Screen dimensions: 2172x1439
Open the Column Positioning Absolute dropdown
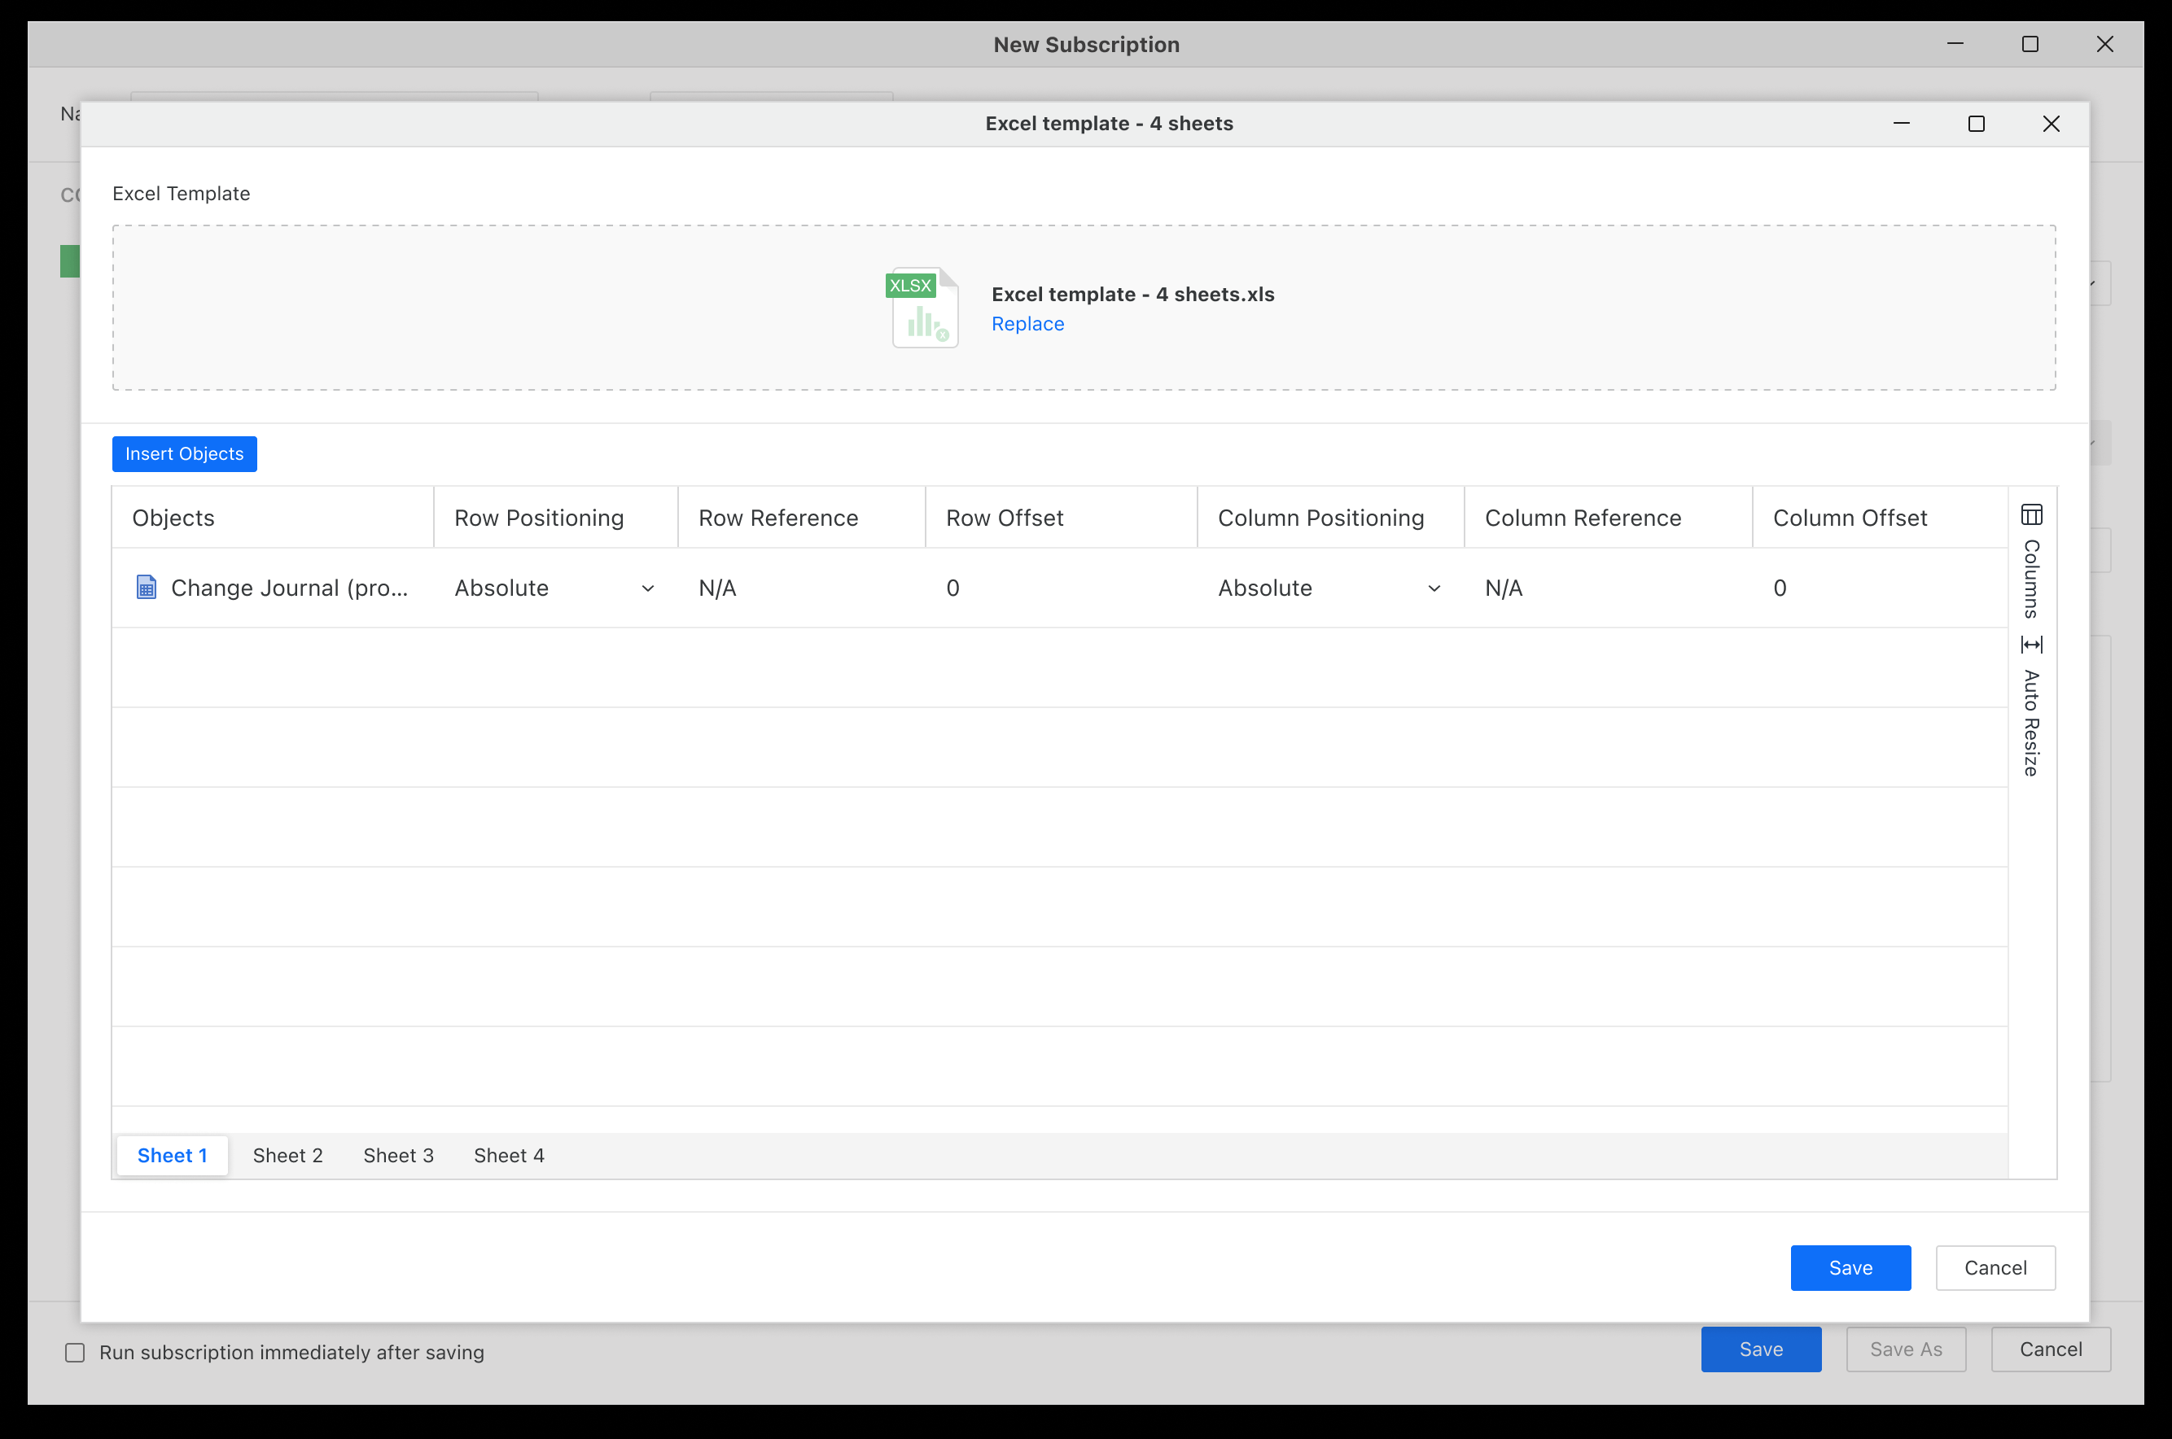pos(1329,588)
